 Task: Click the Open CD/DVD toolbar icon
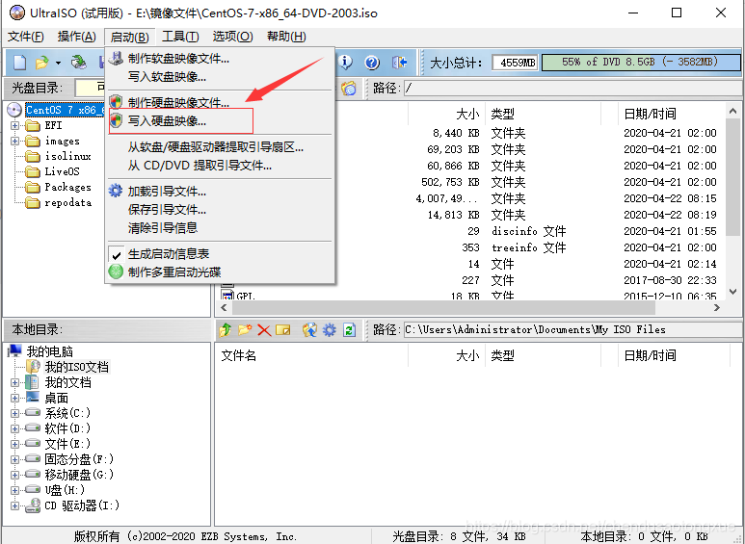[78, 63]
